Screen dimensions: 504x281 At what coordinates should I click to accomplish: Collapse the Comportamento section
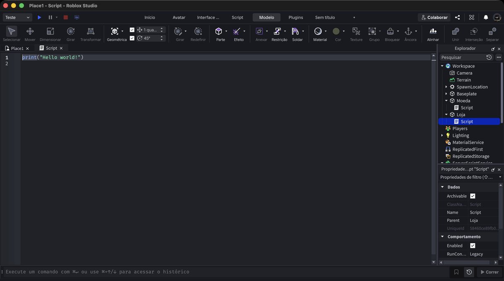pyautogui.click(x=442, y=237)
